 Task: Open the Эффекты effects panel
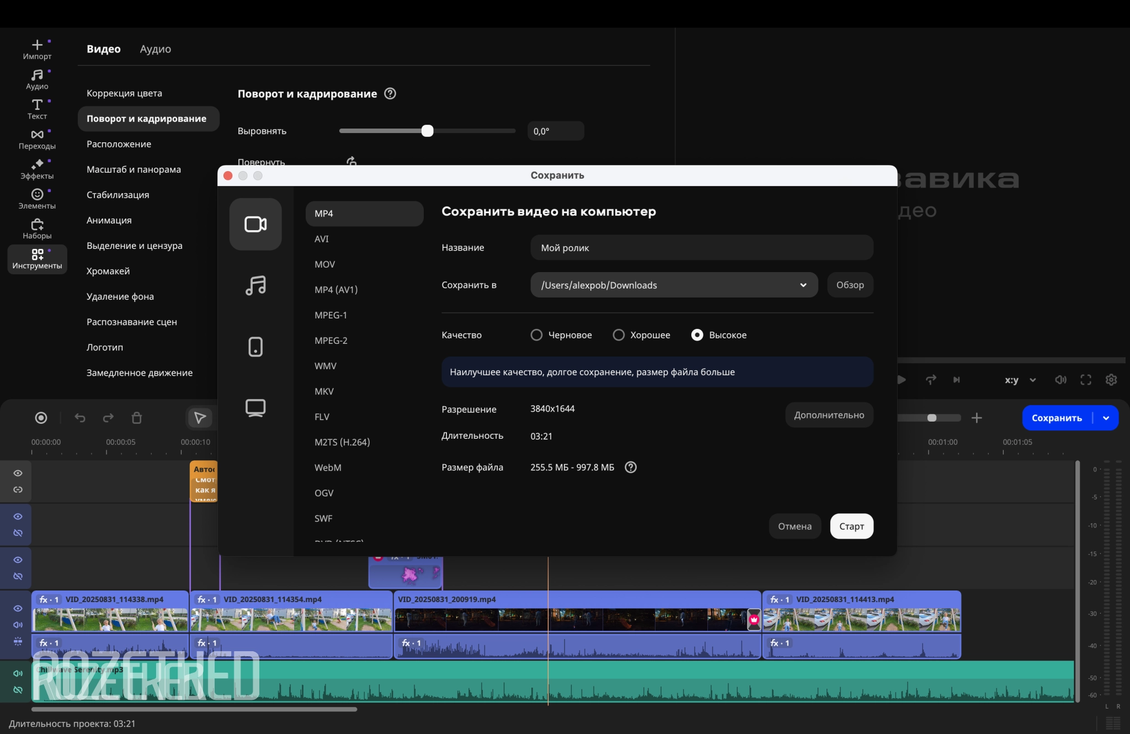tap(37, 169)
